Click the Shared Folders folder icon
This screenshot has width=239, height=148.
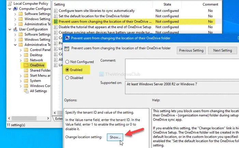(x=26, y=71)
